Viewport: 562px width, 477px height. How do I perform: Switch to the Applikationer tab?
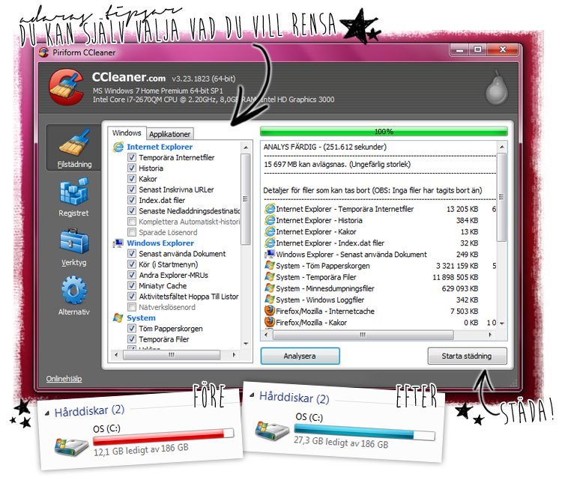[169, 134]
